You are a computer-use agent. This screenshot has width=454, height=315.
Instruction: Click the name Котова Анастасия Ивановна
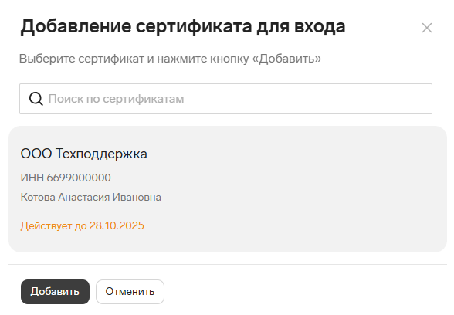click(91, 197)
